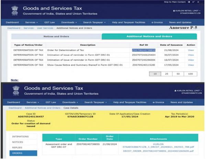Select the Additional Notices and Orders tab
Viewport: 206px width, 159px height.
pyautogui.click(x=149, y=36)
